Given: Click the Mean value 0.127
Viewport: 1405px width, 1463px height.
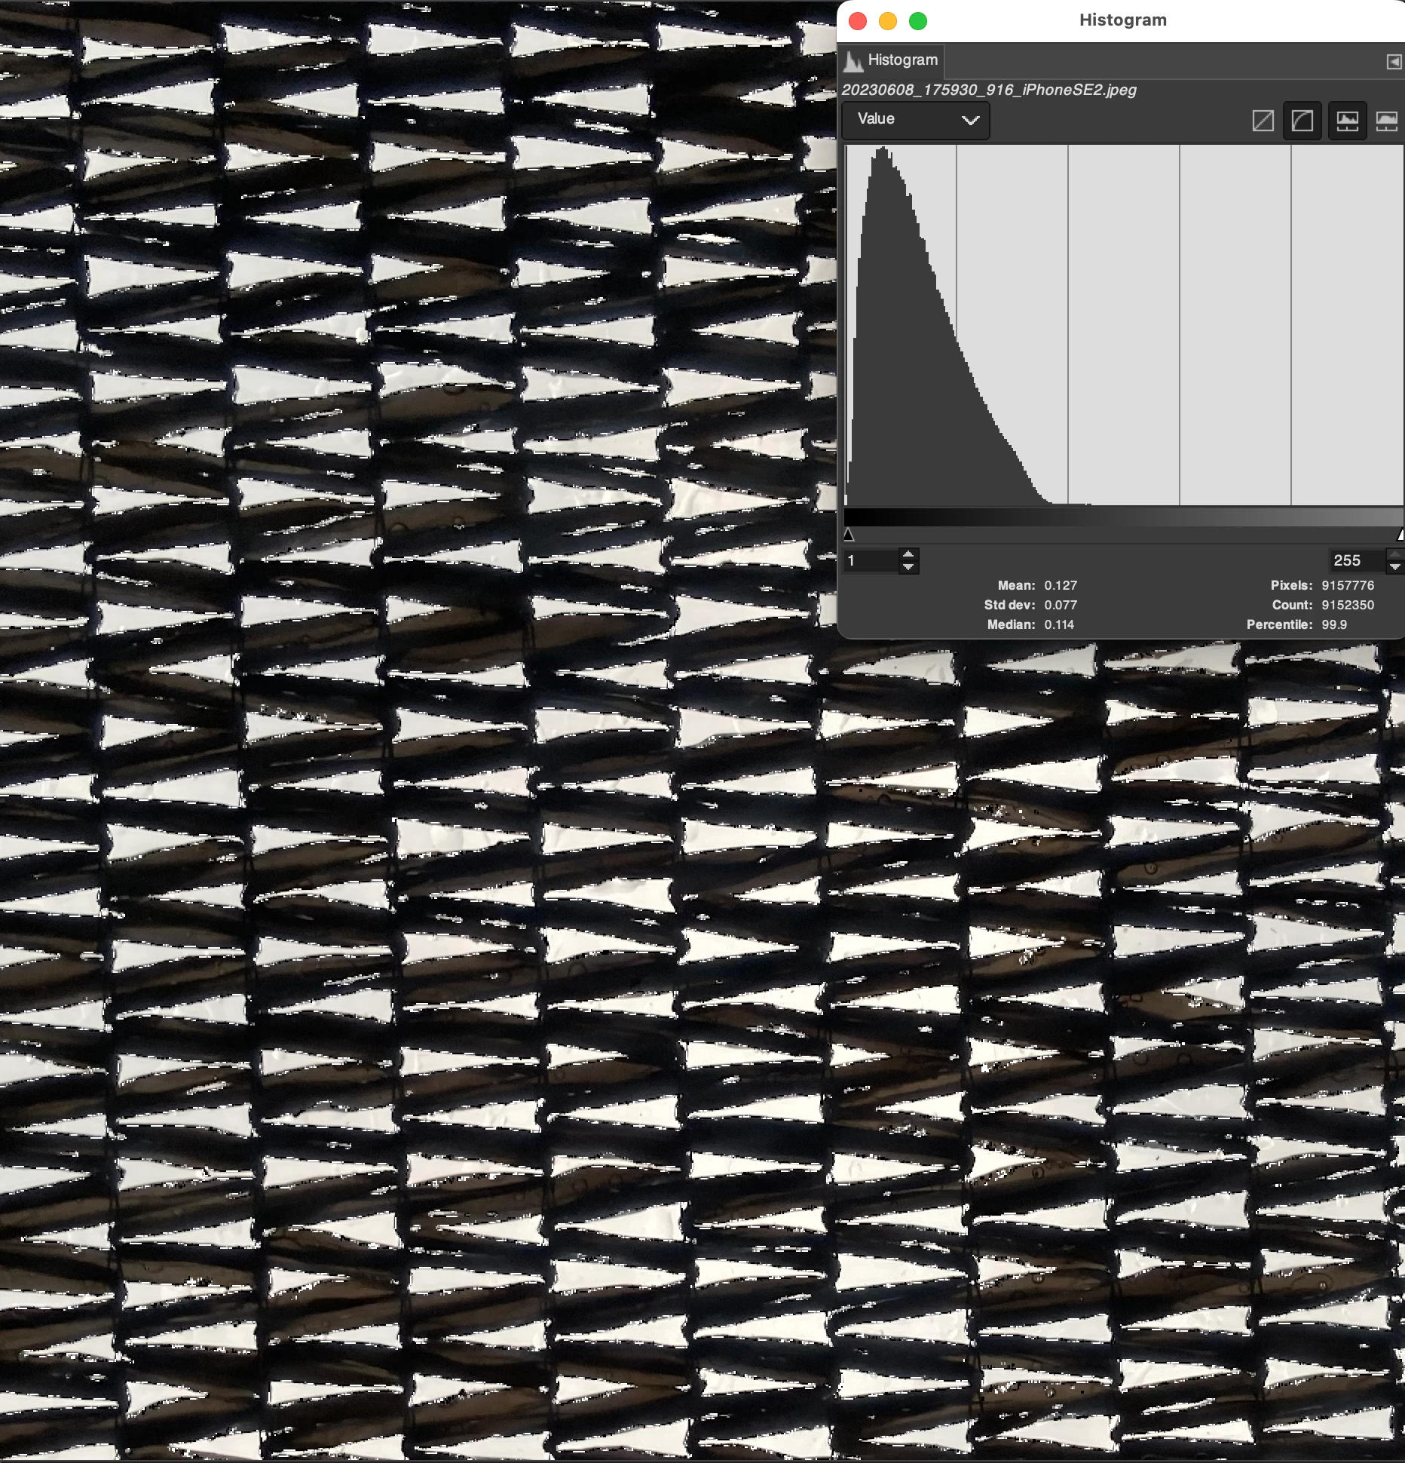Looking at the screenshot, I should pos(1061,585).
